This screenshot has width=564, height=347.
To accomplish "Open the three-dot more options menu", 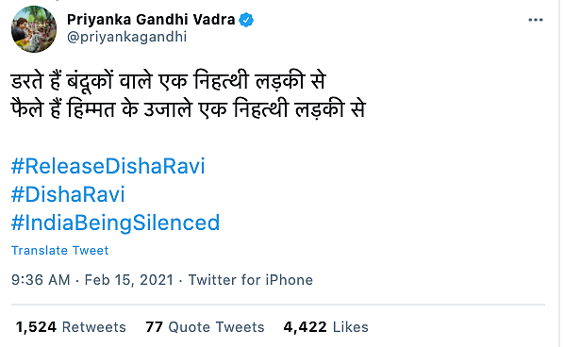I will pos(535,20).
